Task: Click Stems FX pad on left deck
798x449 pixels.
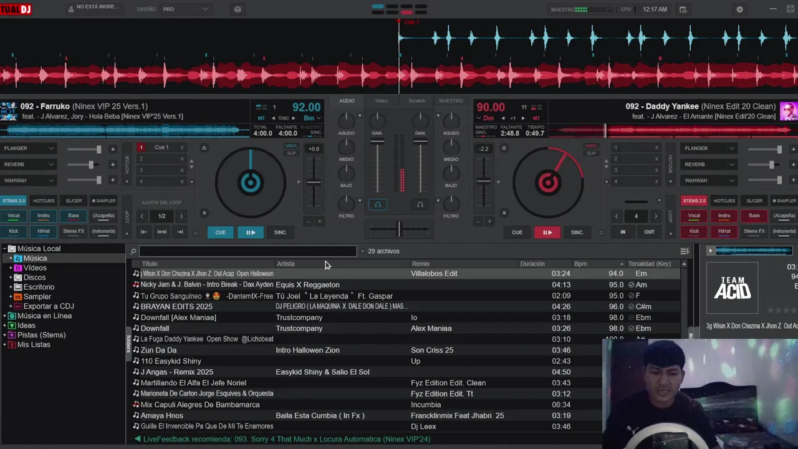Action: pyautogui.click(x=74, y=231)
